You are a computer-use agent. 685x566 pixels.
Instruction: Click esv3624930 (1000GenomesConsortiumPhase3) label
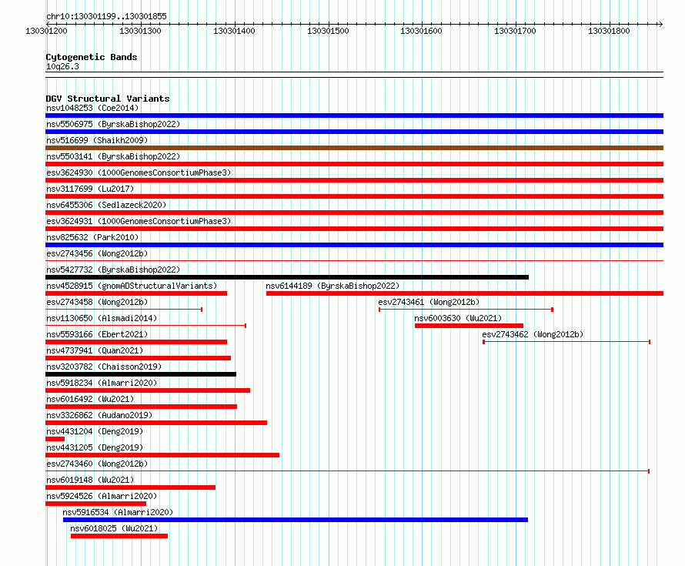(139, 172)
